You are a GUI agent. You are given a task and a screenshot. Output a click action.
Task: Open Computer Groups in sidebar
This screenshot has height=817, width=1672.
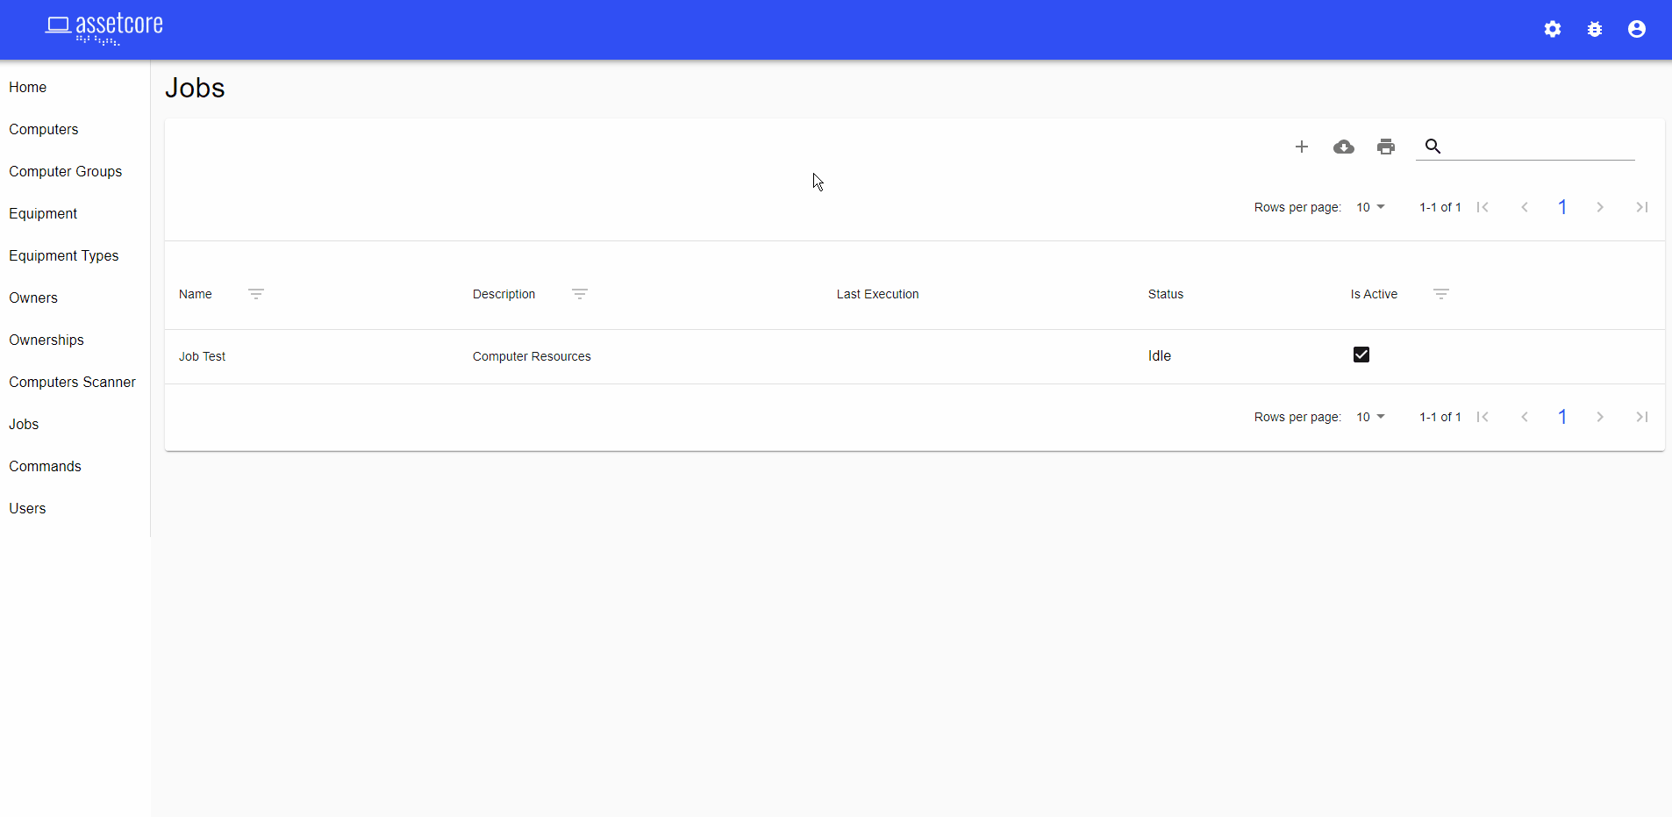pos(66,171)
